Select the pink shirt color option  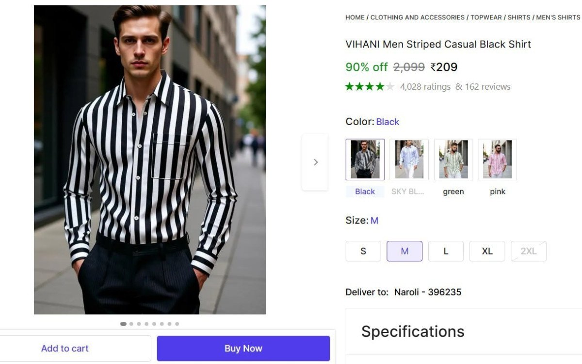point(497,159)
